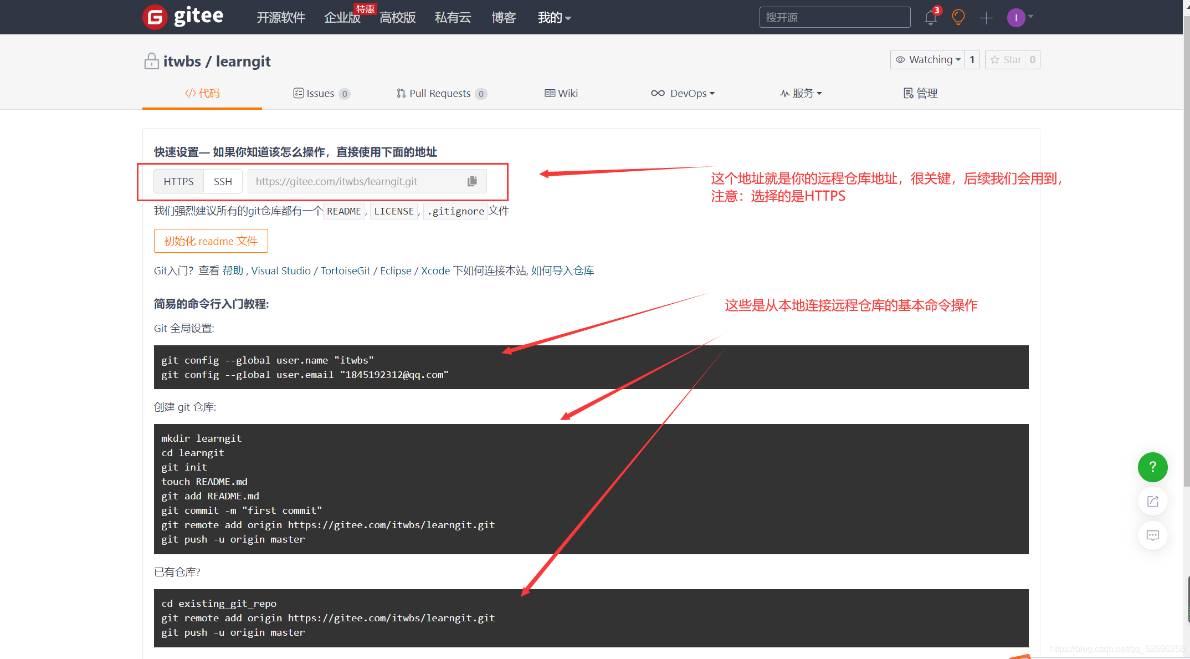This screenshot has width=1190, height=659.
Task: Click the "git add README.md" command line
Action: 210,496
